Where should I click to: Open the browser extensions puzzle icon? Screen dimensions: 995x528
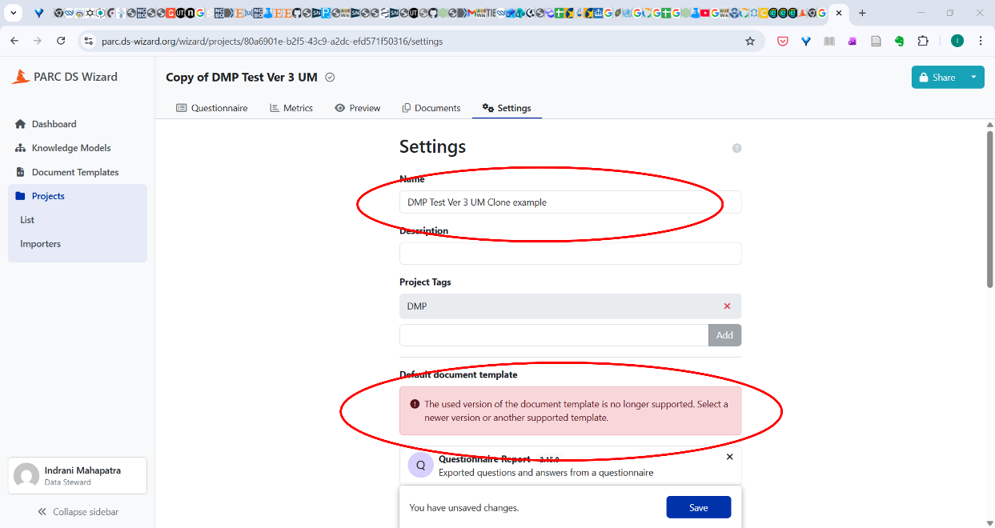[x=923, y=41]
